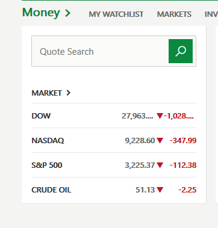This screenshot has width=218, height=228.
Task: Click the S&P 500 price 3,225.37
Action: 140,165
